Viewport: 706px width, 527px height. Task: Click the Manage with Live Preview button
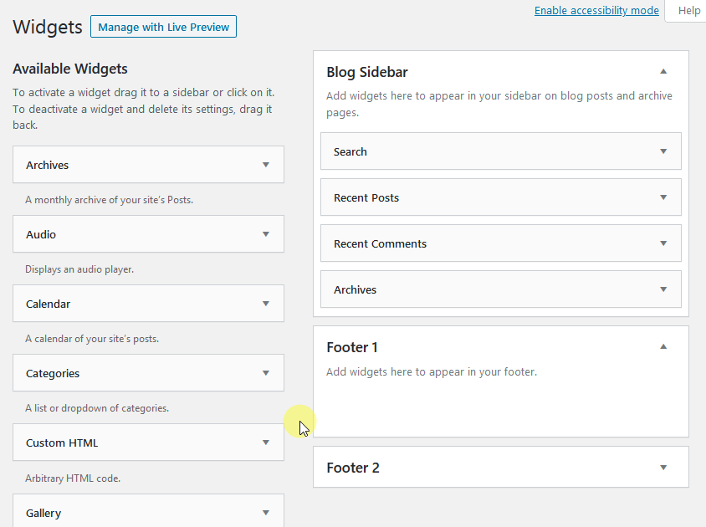coord(163,26)
